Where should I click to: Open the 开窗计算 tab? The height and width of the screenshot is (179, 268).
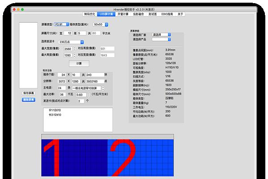pyautogui.click(x=123, y=14)
